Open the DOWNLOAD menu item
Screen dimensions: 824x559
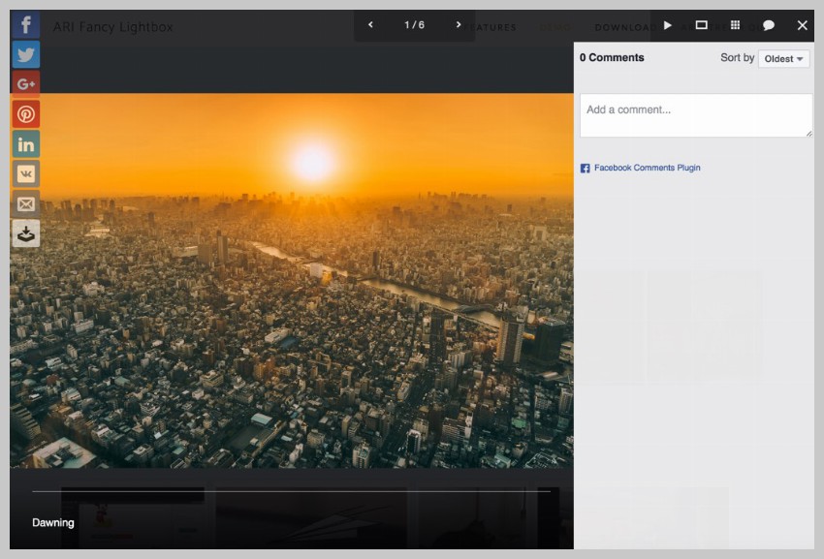click(x=621, y=28)
